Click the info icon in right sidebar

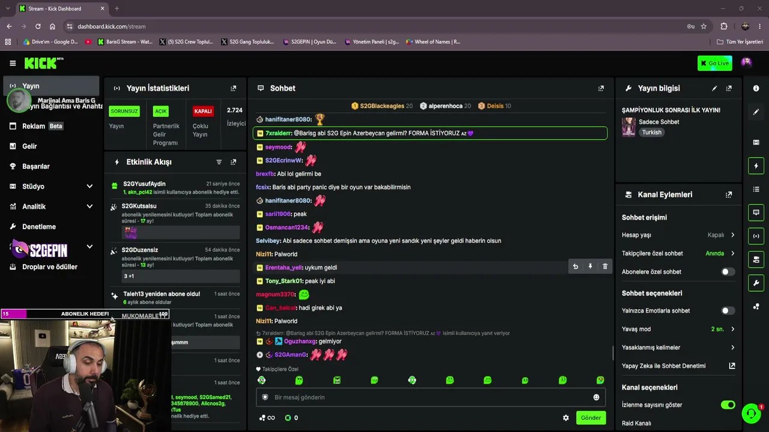(x=756, y=88)
